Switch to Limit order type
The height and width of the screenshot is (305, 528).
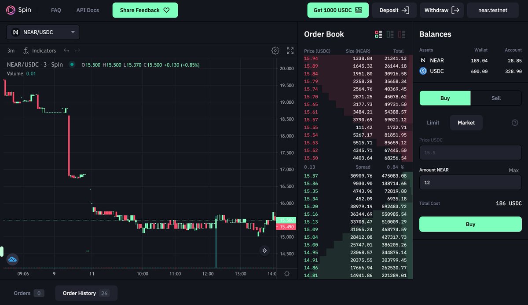click(x=433, y=123)
